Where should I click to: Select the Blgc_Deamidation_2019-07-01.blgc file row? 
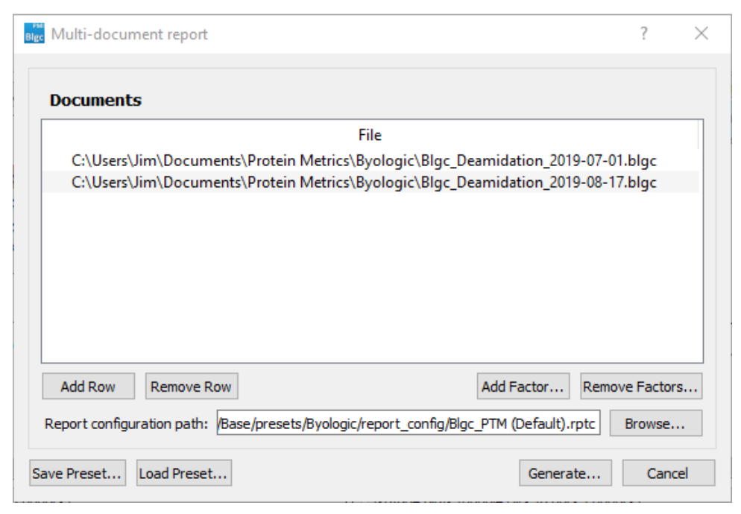point(370,161)
